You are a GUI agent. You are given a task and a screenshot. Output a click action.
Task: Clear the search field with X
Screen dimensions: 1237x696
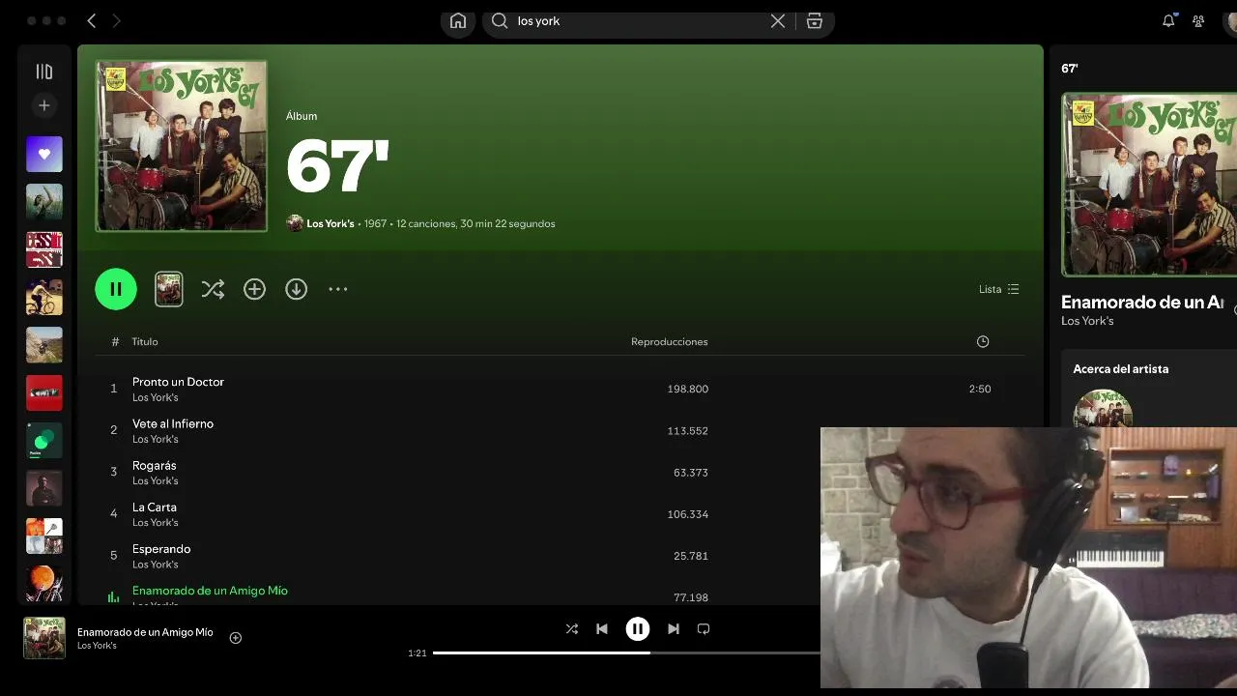click(x=778, y=20)
